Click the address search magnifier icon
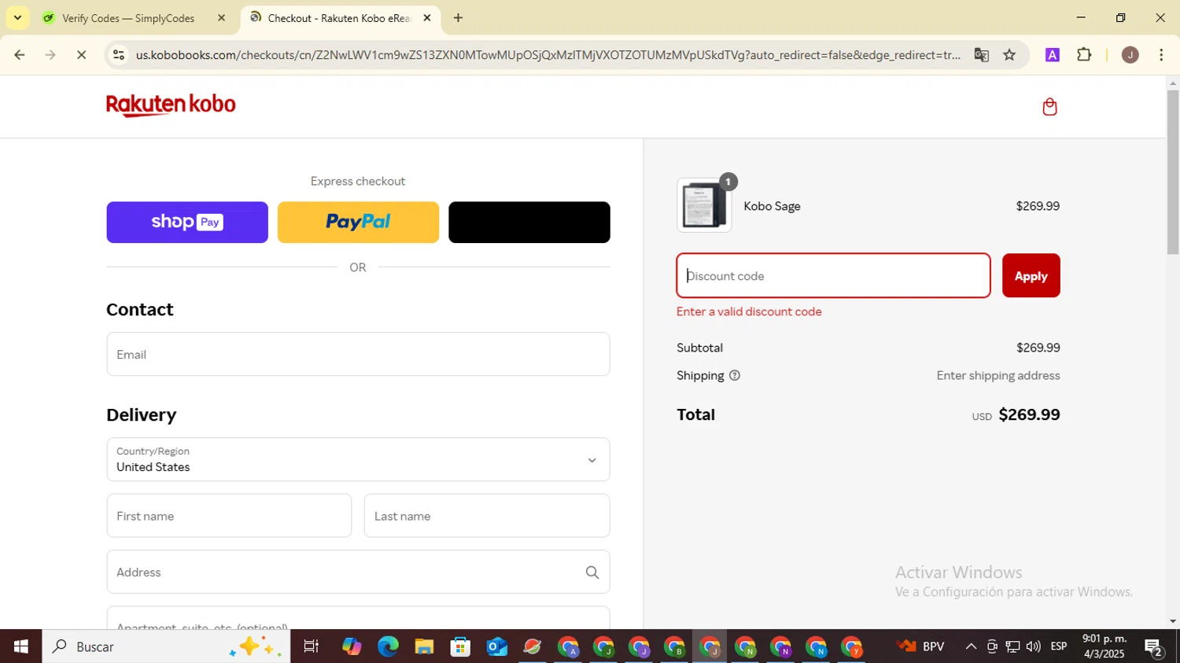 [592, 573]
